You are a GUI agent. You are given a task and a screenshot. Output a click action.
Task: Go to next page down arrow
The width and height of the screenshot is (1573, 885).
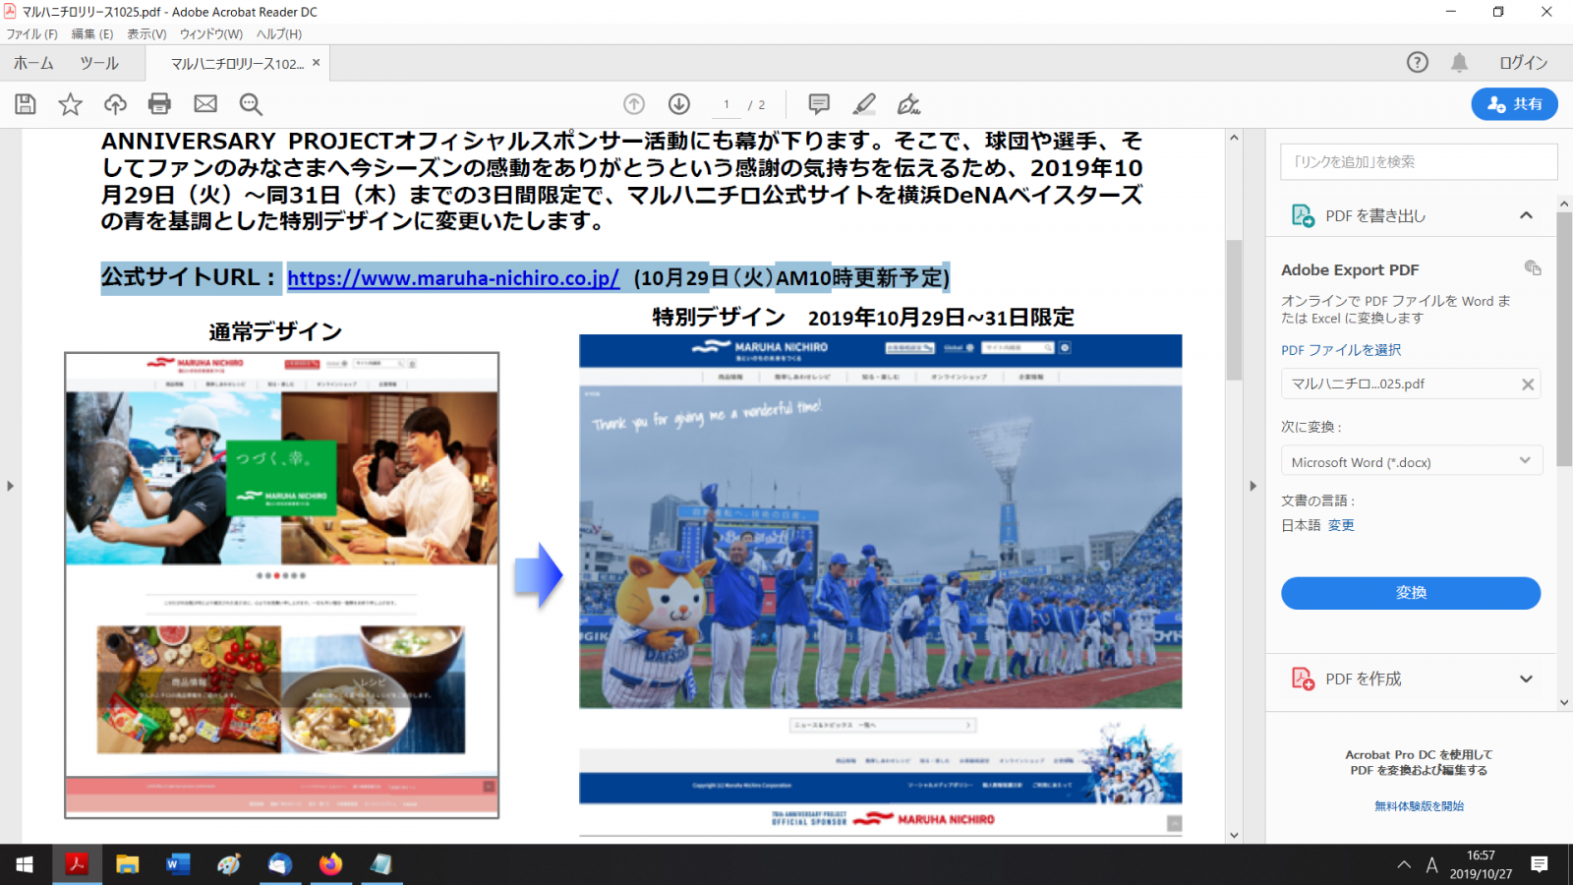click(679, 104)
